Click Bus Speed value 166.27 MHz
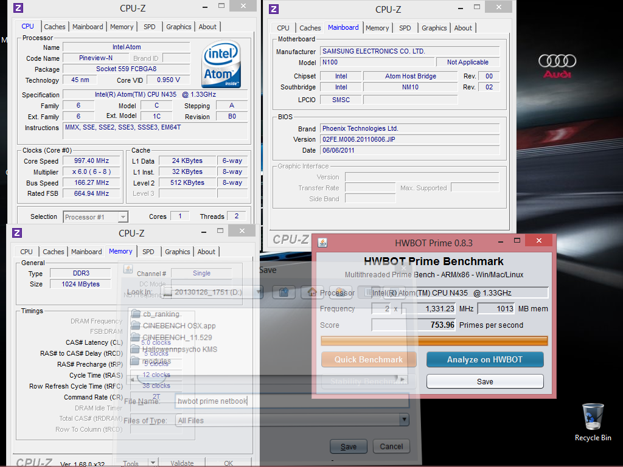The height and width of the screenshot is (467, 623). point(91,182)
